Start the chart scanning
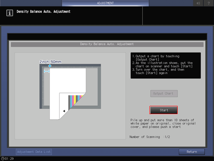 point(164,110)
